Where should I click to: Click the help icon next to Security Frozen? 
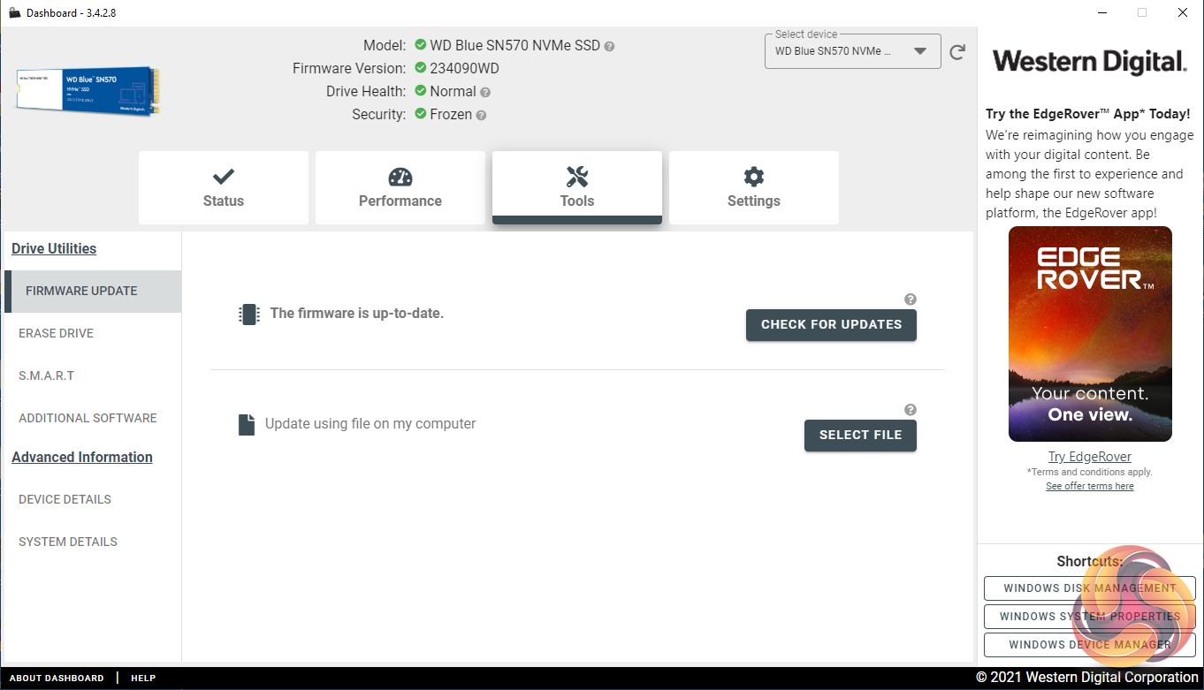[x=481, y=115]
